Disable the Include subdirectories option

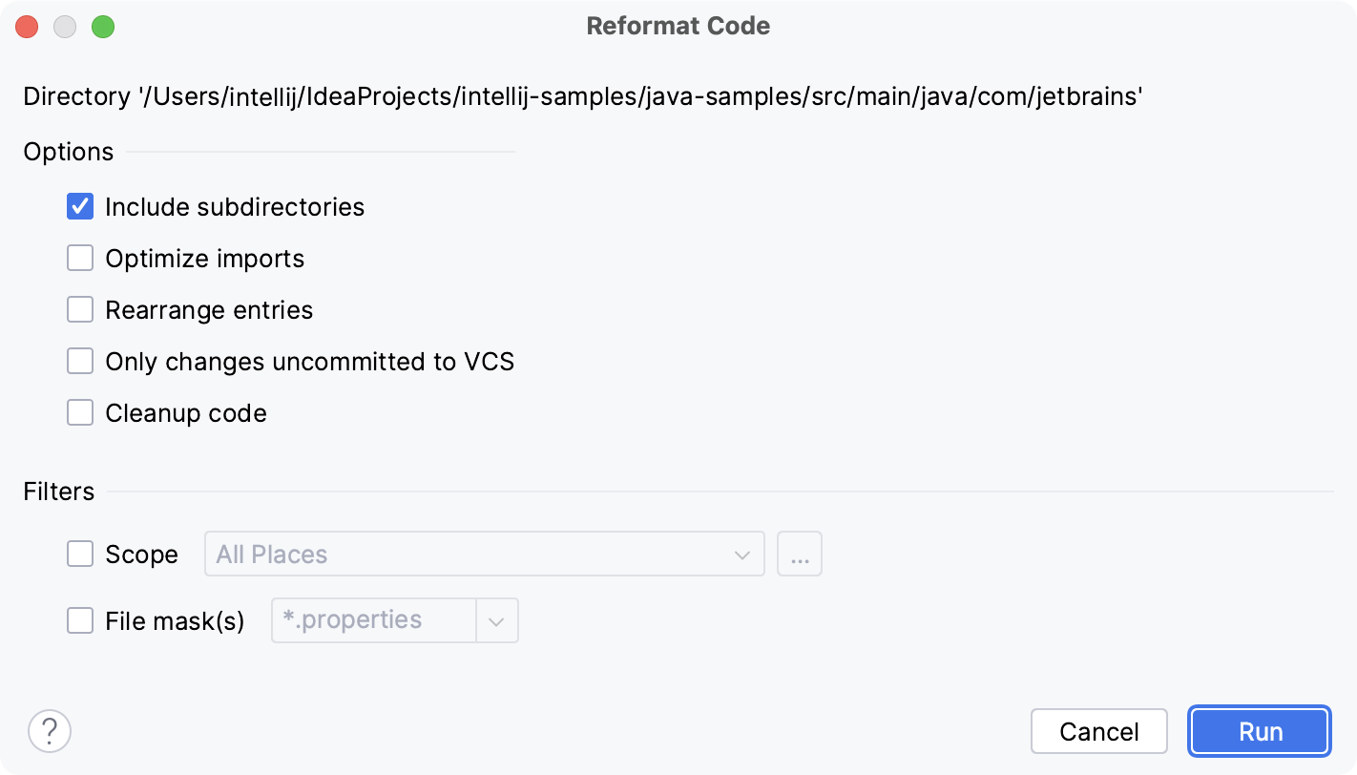80,206
